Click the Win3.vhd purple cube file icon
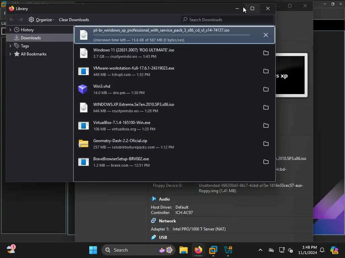This screenshot has width=345, height=258. tap(83, 89)
